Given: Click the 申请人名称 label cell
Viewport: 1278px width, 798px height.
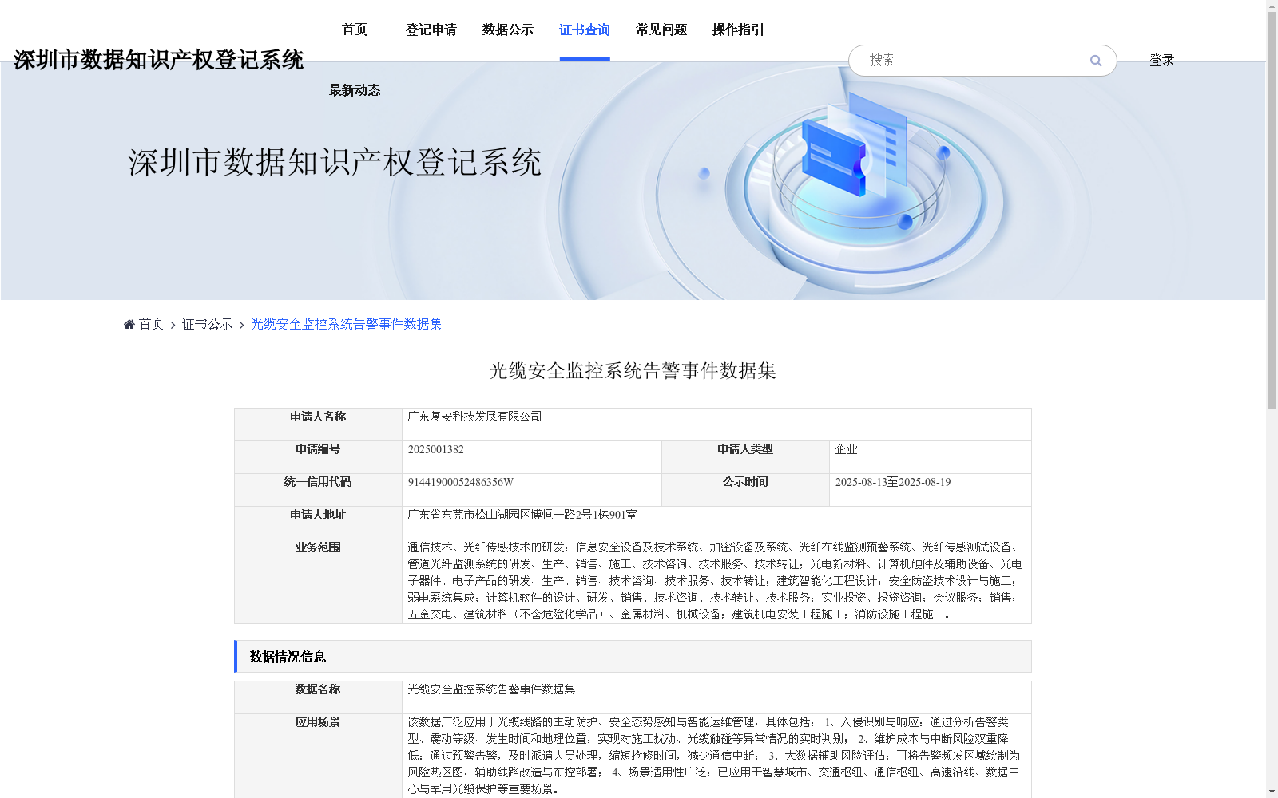Looking at the screenshot, I should [318, 425].
